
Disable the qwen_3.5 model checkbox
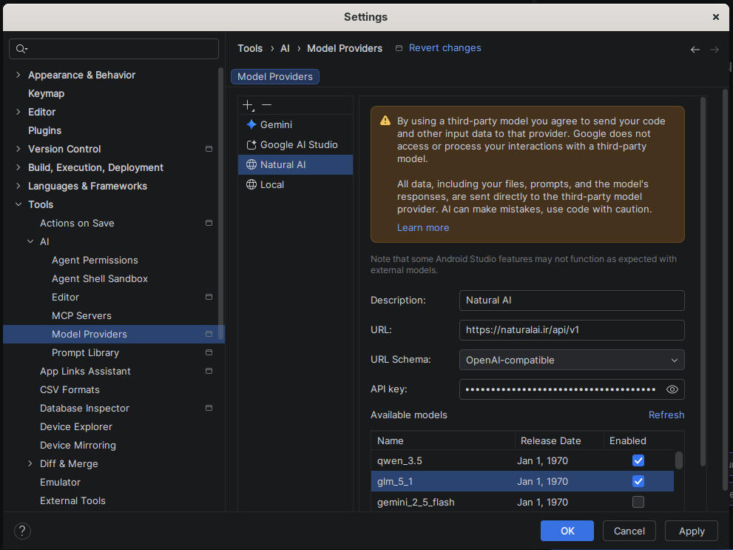point(638,460)
